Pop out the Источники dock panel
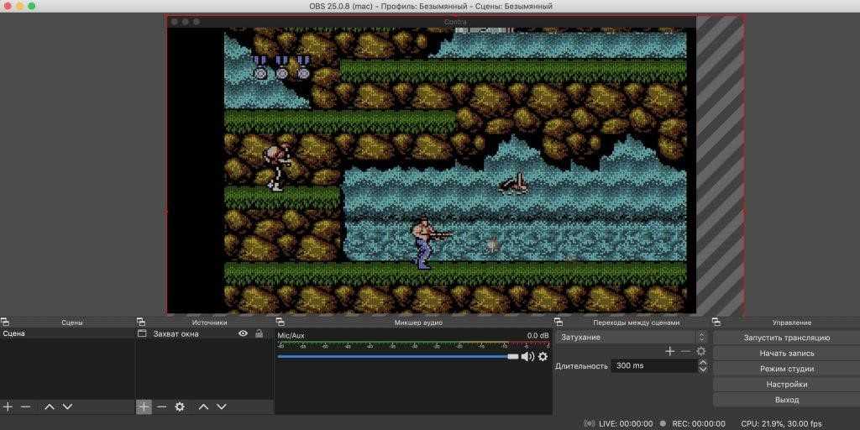The height and width of the screenshot is (430, 860). tap(140, 322)
